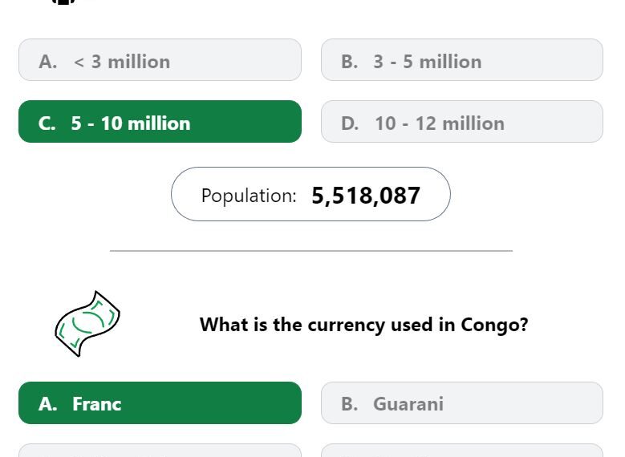Viewport: 625px width, 457px height.
Task: Click the population figure 5,518,087
Action: tap(366, 195)
